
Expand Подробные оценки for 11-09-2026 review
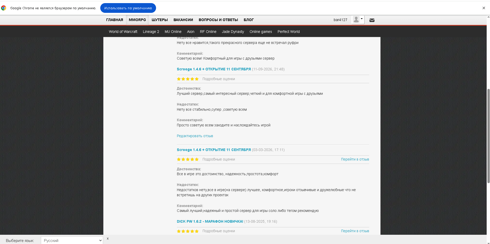[x=219, y=79]
